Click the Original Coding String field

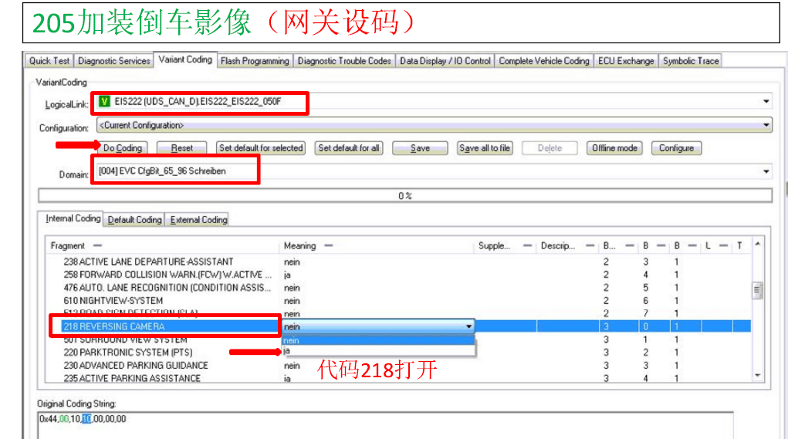[x=386, y=426]
